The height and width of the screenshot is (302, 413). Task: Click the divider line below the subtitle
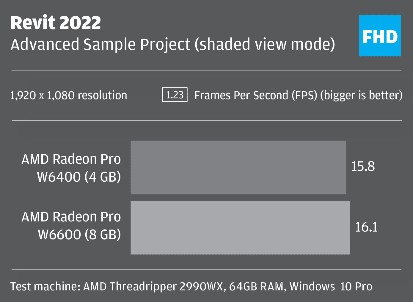[x=206, y=70]
